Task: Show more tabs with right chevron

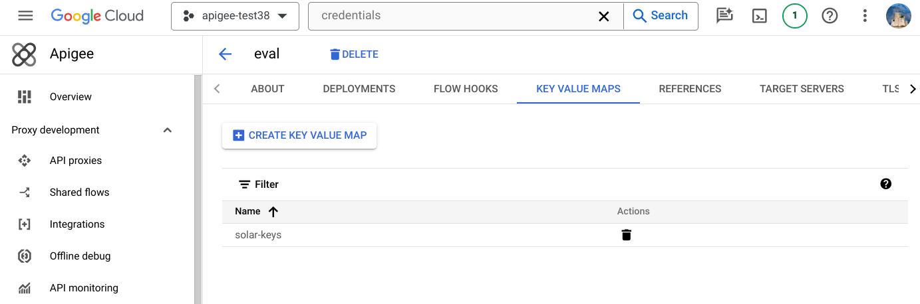Action: coord(913,89)
